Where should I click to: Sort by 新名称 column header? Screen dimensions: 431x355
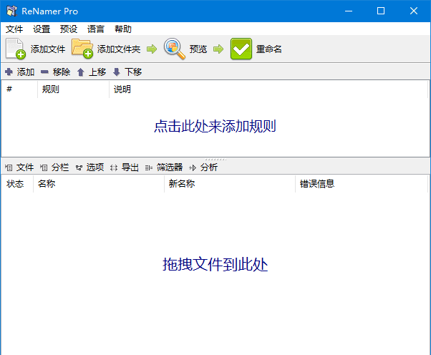230,183
